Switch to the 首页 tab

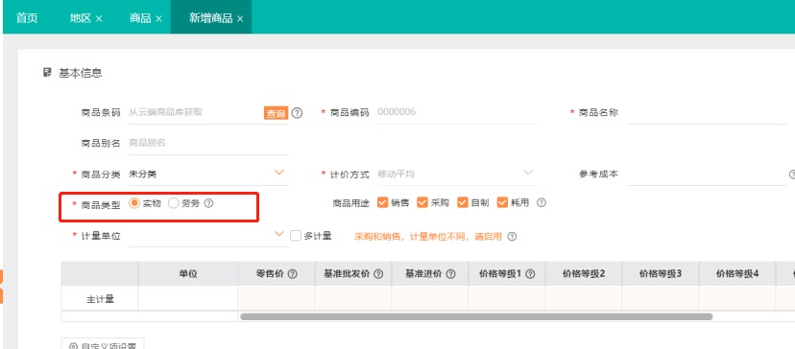click(27, 18)
